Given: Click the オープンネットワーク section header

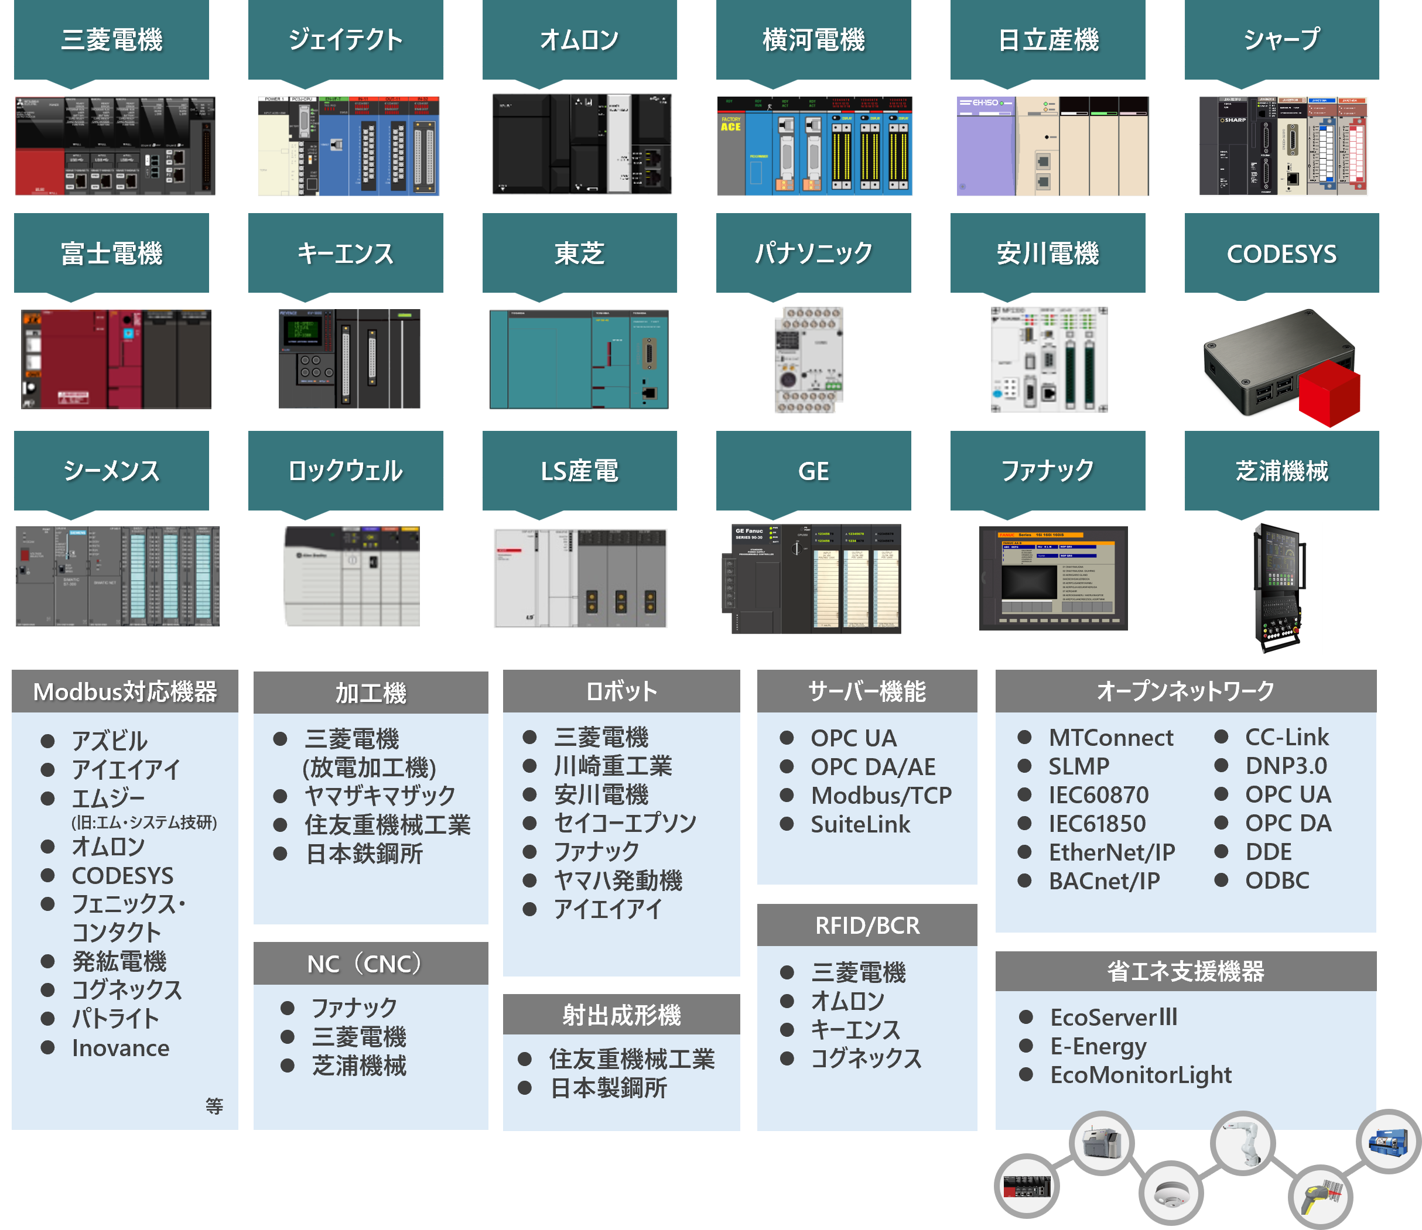Looking at the screenshot, I should click(x=1186, y=690).
